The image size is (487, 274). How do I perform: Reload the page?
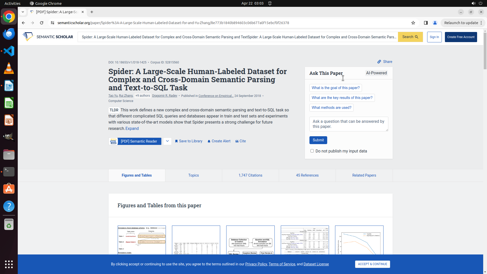pyautogui.click(x=42, y=23)
